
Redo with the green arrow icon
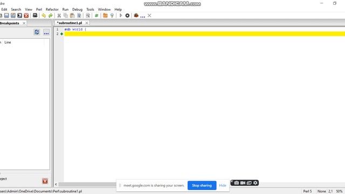[x=50, y=16]
